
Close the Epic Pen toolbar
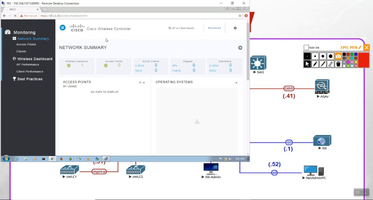pos(367,47)
